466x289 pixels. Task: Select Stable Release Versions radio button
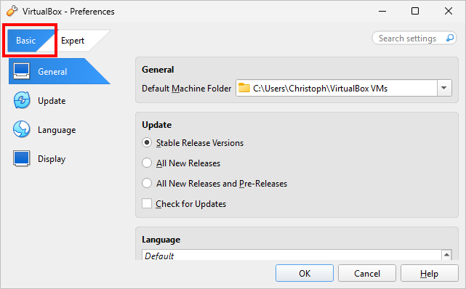[147, 143]
